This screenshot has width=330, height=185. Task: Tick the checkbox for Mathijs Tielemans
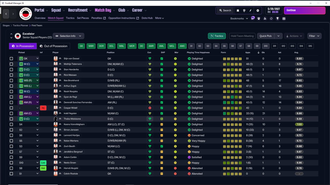pyautogui.click(x=11, y=64)
